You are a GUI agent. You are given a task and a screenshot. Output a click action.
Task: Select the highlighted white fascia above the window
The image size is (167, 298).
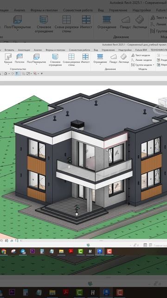tap(116, 140)
